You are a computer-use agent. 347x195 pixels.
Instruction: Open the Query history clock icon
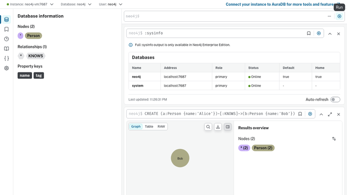(6, 39)
